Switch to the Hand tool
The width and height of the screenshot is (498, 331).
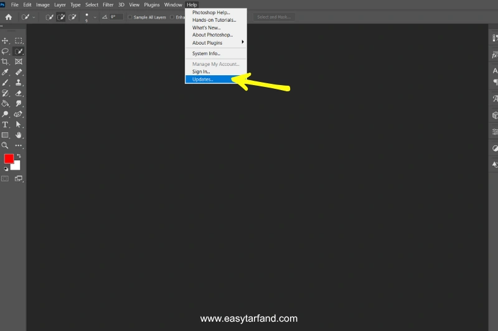[x=19, y=135]
